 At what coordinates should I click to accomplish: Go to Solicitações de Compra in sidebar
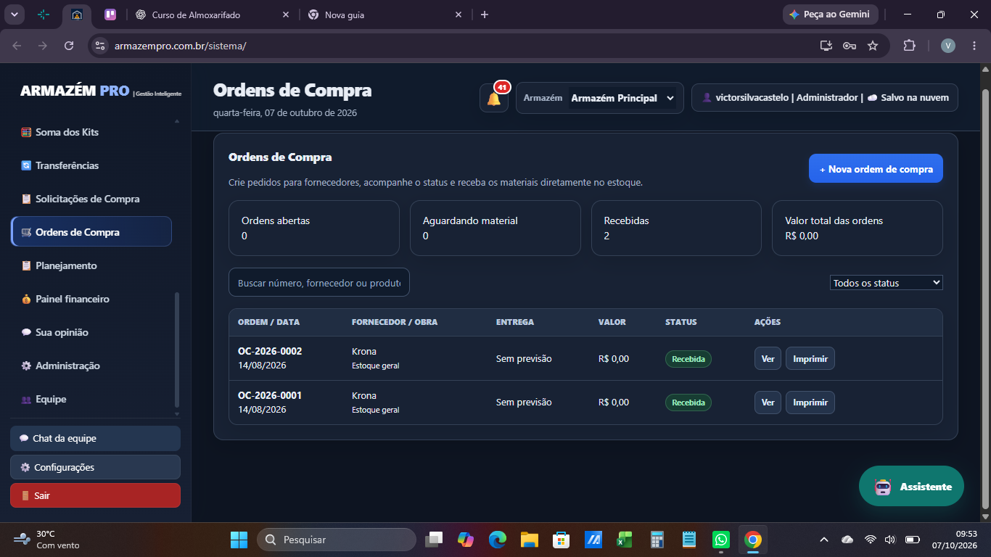pyautogui.click(x=91, y=199)
